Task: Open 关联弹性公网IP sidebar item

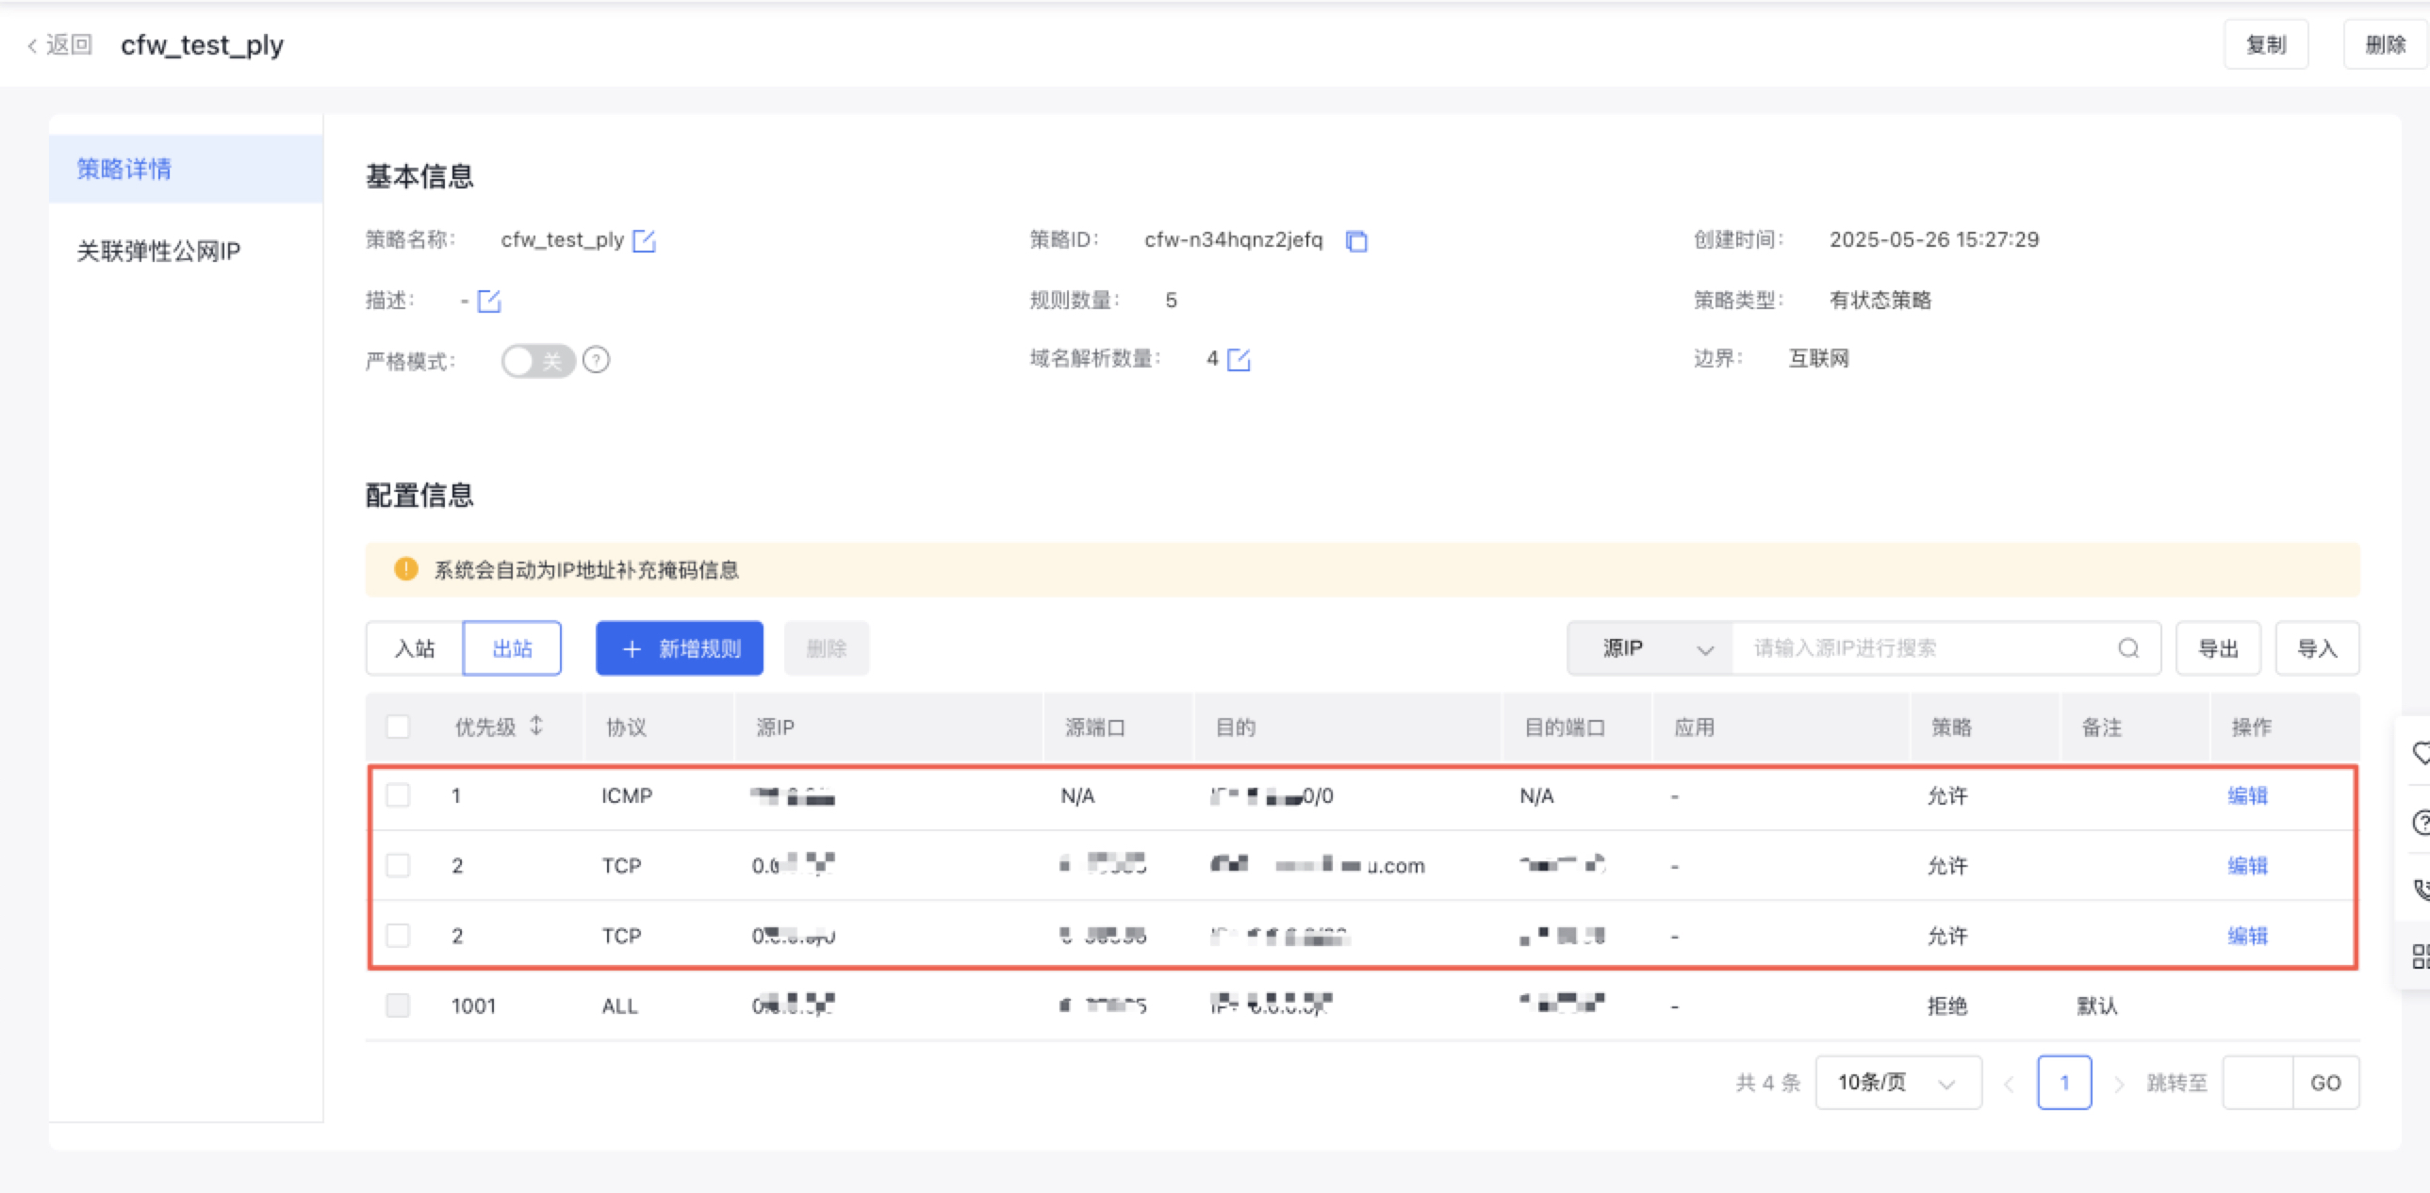Action: coord(158,251)
